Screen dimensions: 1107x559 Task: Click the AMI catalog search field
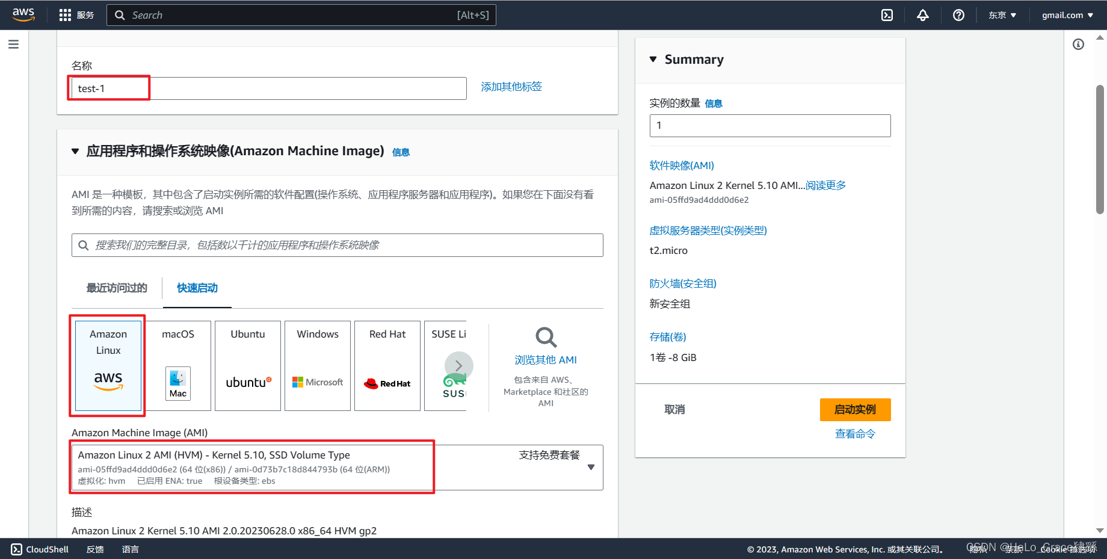click(338, 245)
